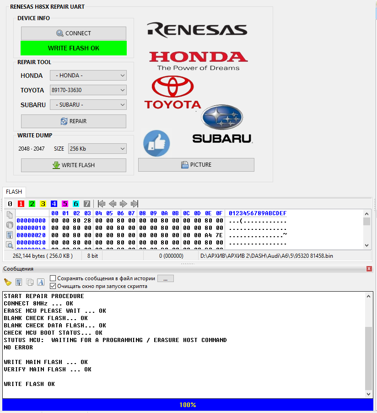Open the TOYOTA 89170-33630 dropdown
The image size is (377, 413).
[88, 90]
